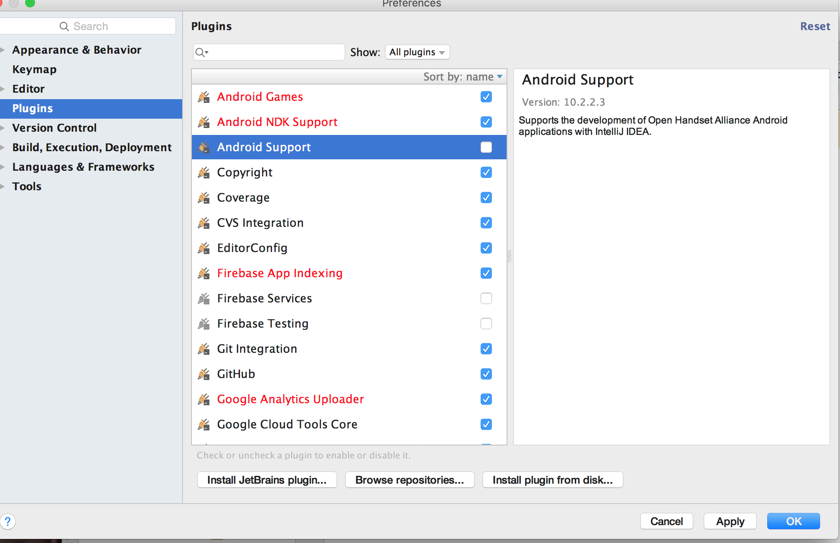Uncheck the Copyright plugin checkbox
The width and height of the screenshot is (840, 543).
coord(486,172)
